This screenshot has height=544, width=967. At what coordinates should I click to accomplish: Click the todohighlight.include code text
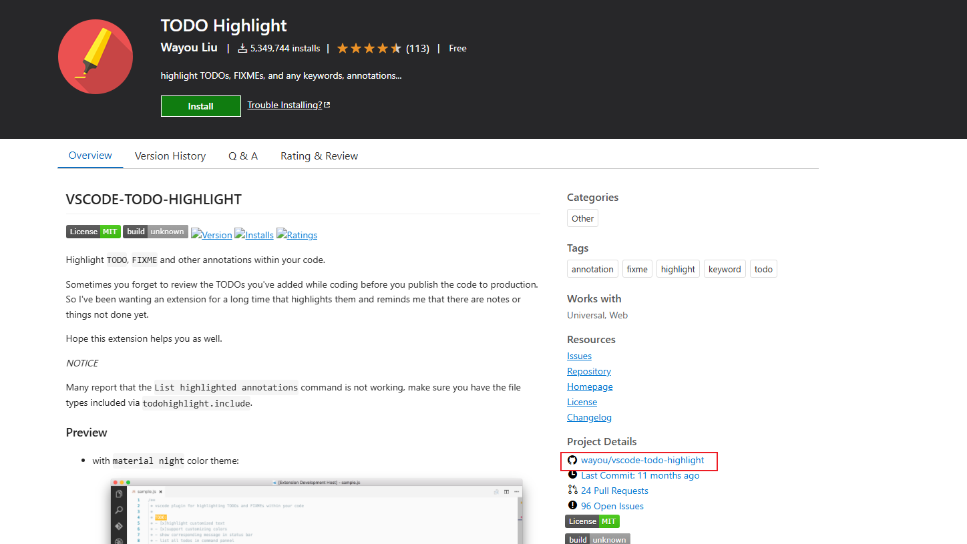click(x=196, y=403)
